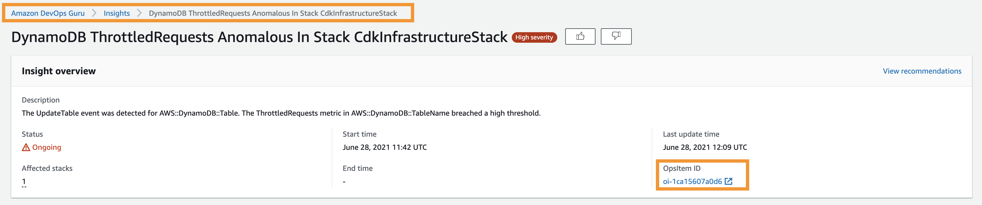Select the Insight overview header
982x205 pixels.
coord(59,71)
